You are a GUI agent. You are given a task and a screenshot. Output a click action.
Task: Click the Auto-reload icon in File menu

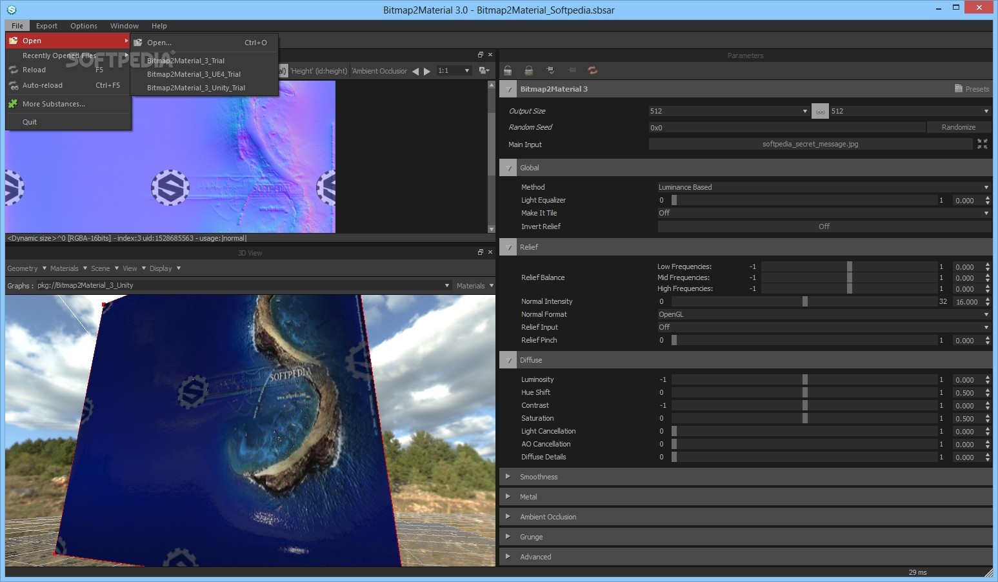click(x=13, y=85)
